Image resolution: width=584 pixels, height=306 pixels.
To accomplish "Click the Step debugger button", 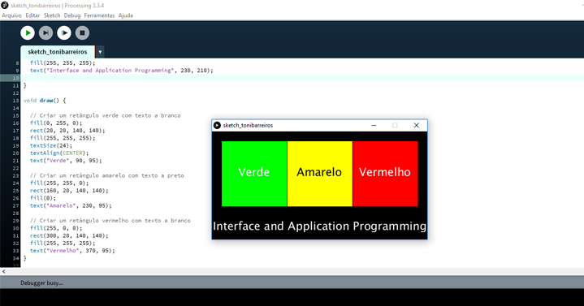I will (45, 32).
